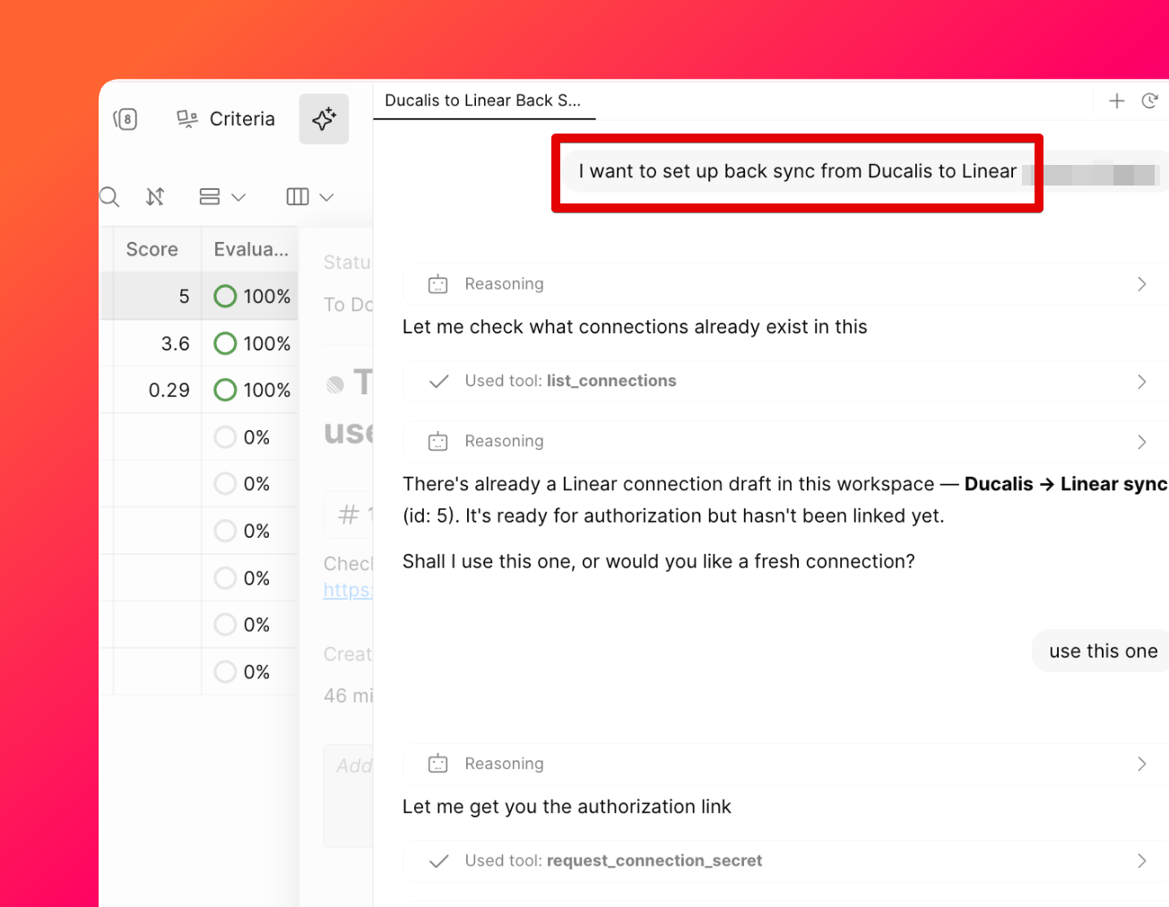Click the 100% evaluation in the score 5 row
Screen dimensions: 1169x907
(252, 297)
